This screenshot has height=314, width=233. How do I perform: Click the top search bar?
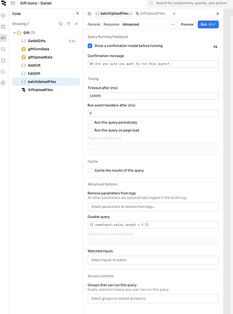pyautogui.click(x=190, y=3)
